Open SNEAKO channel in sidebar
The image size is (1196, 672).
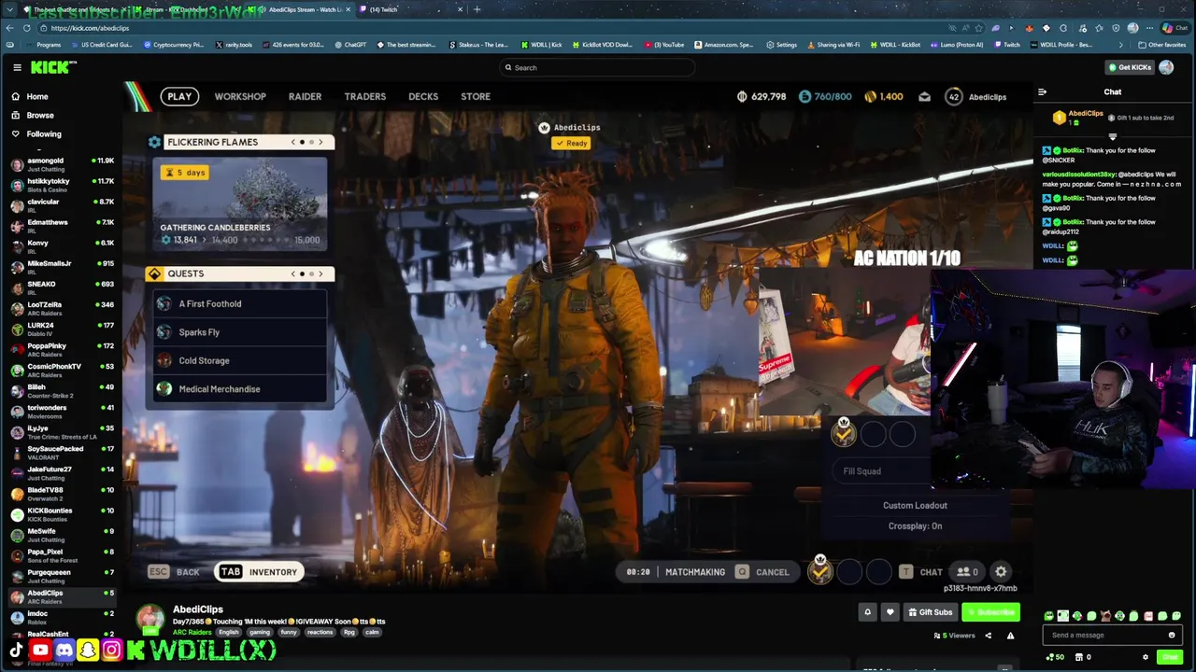tap(61, 287)
